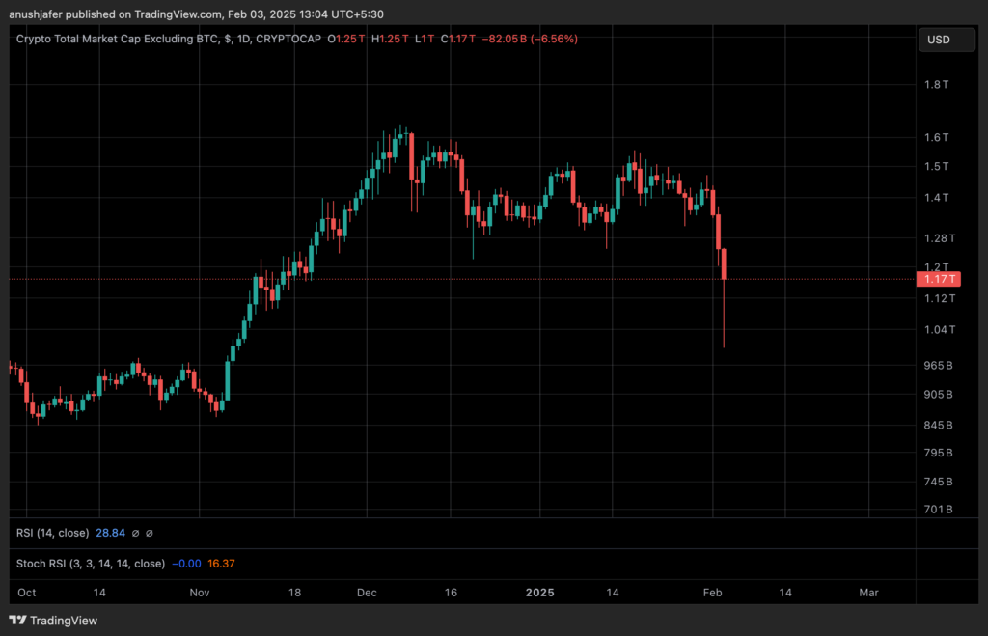The image size is (988, 636).
Task: Click the orange Stoch RSI value 16.37
Action: pyautogui.click(x=222, y=563)
